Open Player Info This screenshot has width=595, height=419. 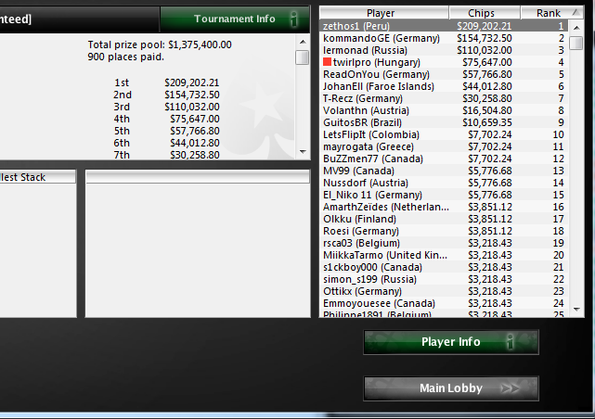click(x=451, y=342)
